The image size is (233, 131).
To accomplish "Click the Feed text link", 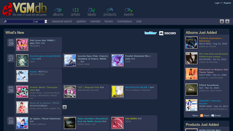I will click(x=206, y=116).
